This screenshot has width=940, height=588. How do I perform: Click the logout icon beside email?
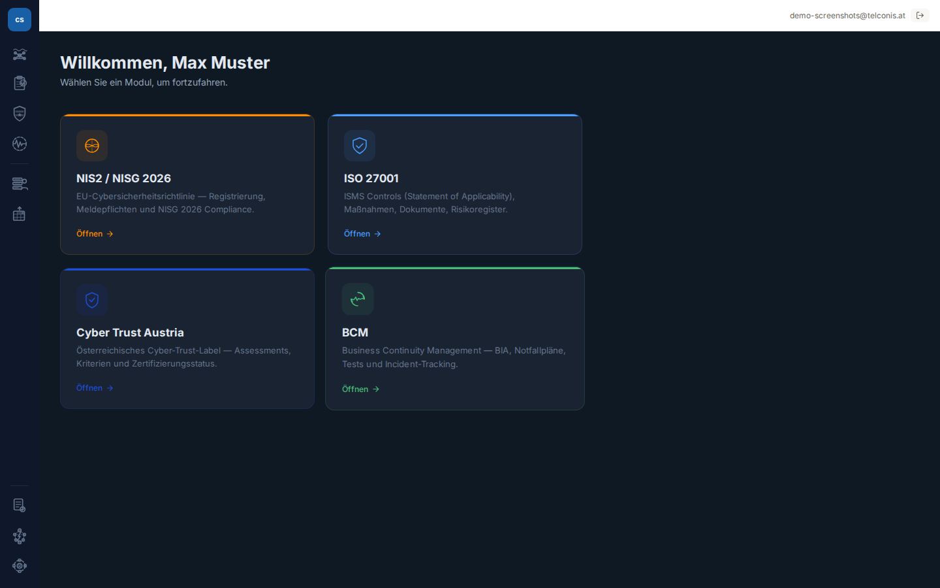(920, 15)
